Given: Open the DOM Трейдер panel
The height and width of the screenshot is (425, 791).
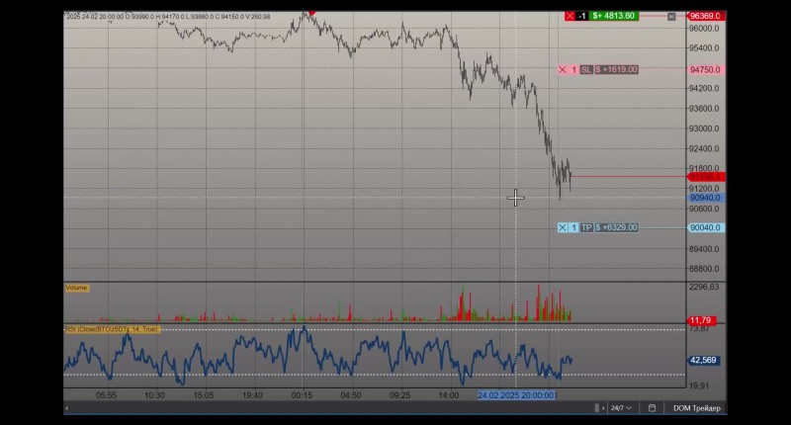Looking at the screenshot, I should pyautogui.click(x=697, y=408).
